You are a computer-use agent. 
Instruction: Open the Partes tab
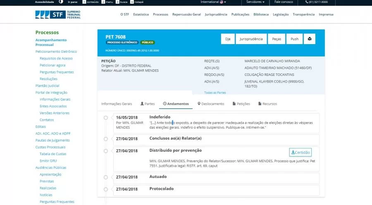pyautogui.click(x=147, y=104)
